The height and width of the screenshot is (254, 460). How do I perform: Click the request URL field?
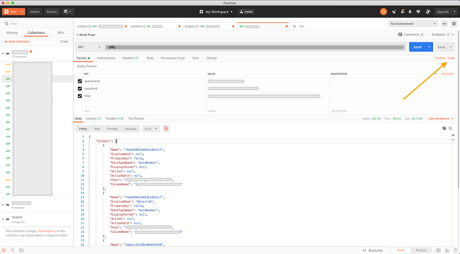[x=255, y=47]
